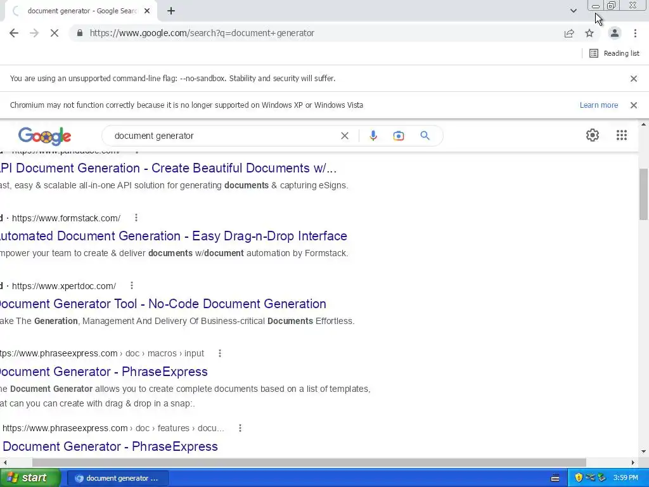
Task: Click the taskbar clock showing 3:59 PM
Action: 626,478
